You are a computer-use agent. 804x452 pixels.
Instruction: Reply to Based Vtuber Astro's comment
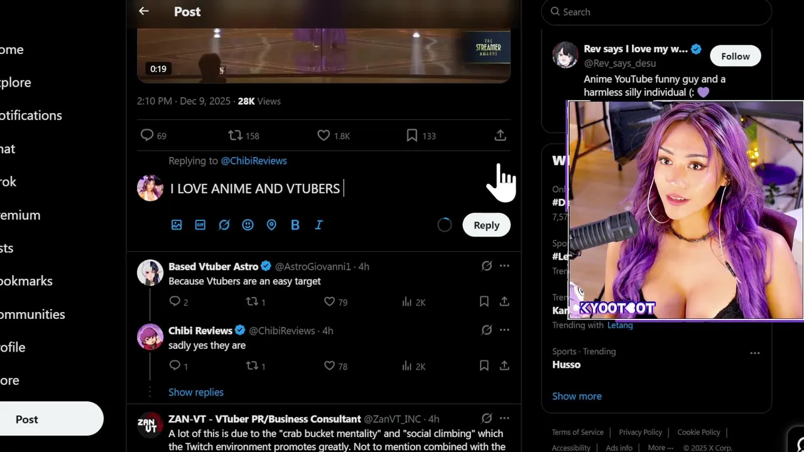click(178, 302)
